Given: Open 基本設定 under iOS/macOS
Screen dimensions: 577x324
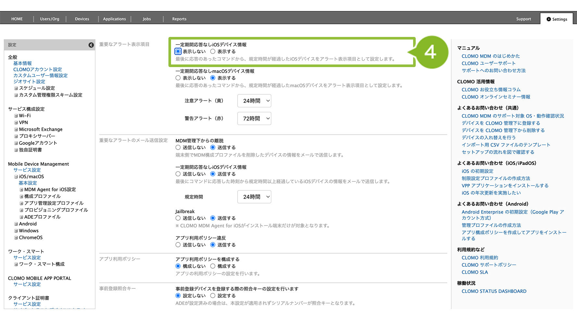Looking at the screenshot, I should pos(28,183).
